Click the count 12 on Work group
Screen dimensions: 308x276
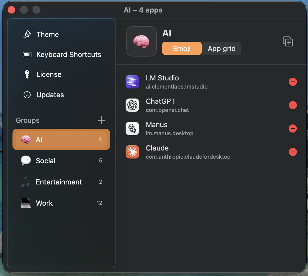point(100,203)
